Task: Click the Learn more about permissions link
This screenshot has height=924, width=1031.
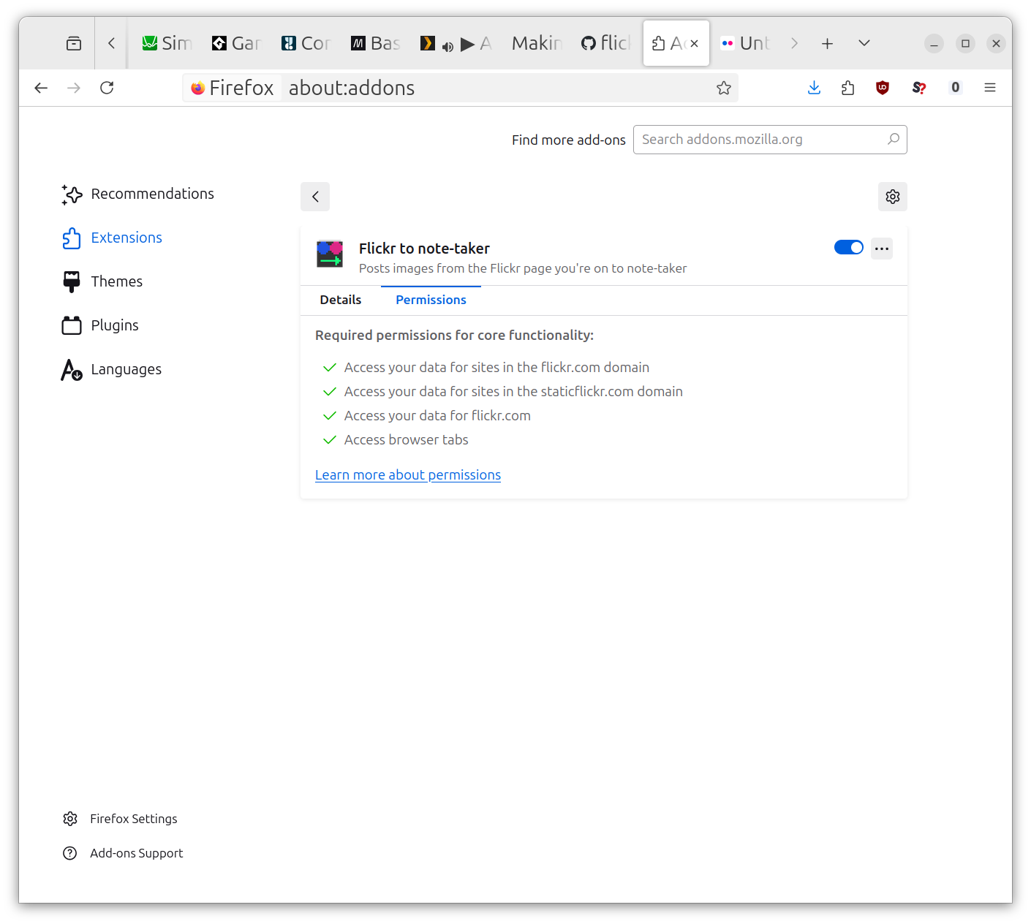Action: pyautogui.click(x=407, y=474)
